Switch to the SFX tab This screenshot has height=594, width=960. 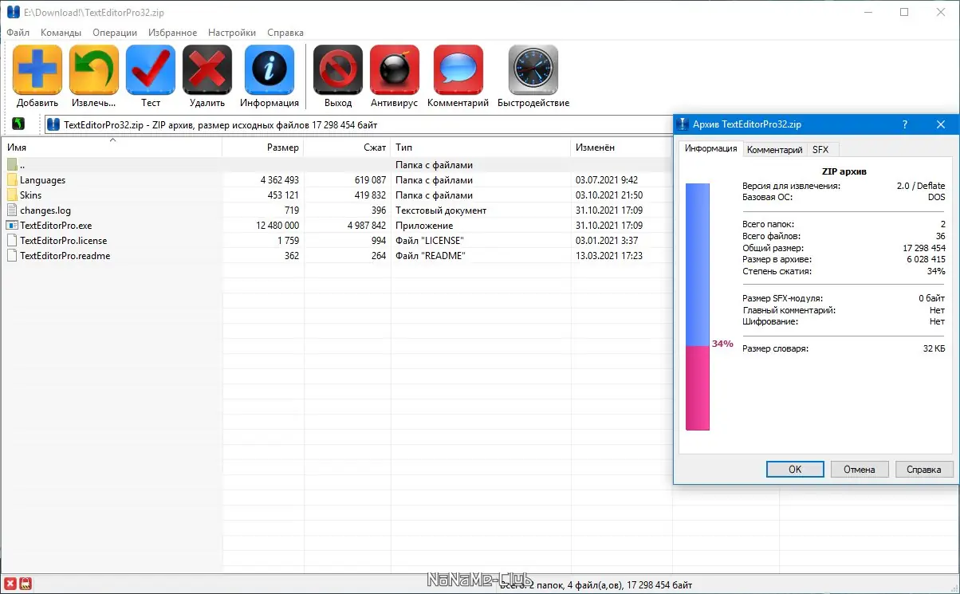click(x=821, y=149)
